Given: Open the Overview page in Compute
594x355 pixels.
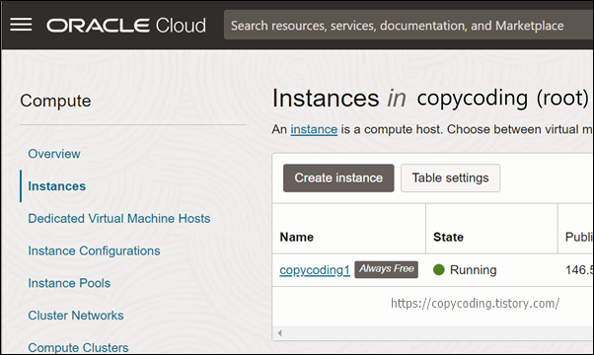Looking at the screenshot, I should [x=54, y=154].
